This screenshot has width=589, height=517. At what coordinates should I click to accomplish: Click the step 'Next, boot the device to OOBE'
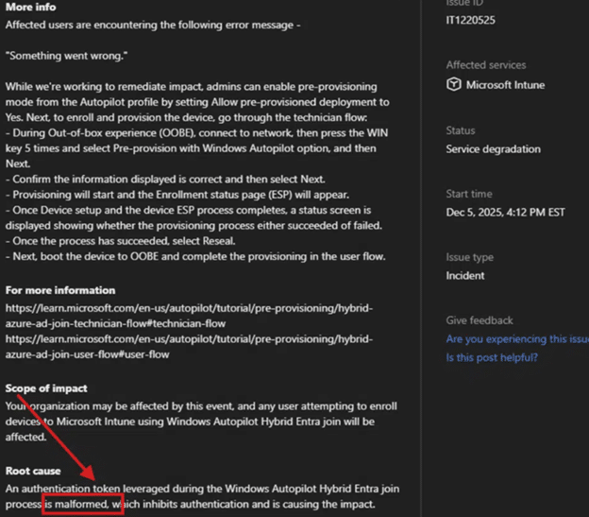(195, 256)
